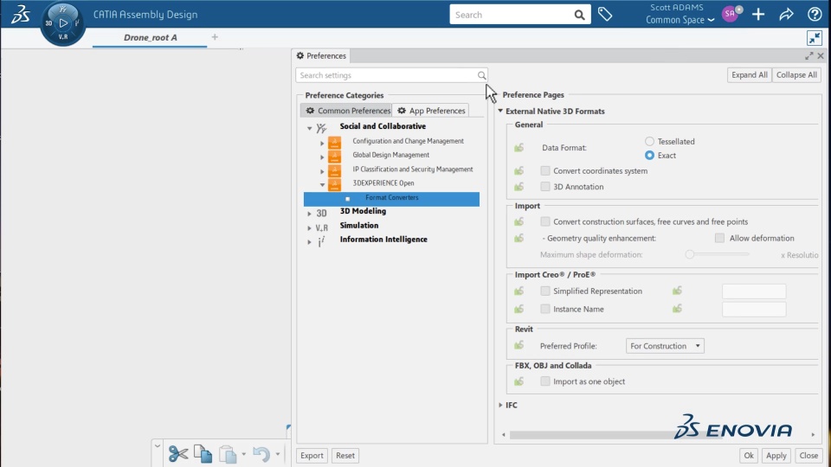831x467 pixels.
Task: Enable Instance Name checkbox
Action: pyautogui.click(x=544, y=309)
